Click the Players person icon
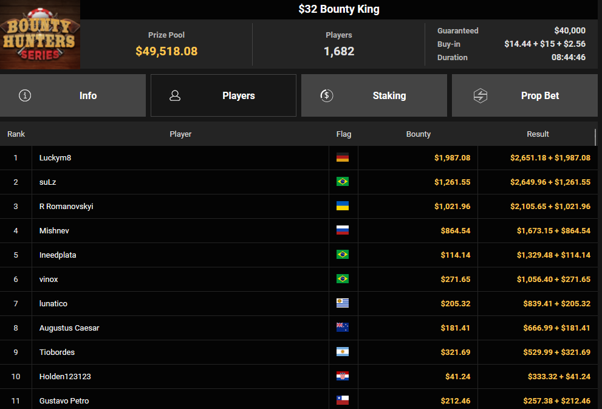Viewport: 602px width, 409px height. point(175,95)
